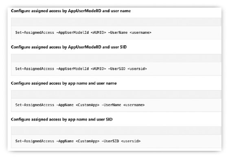Click heading 'Configure assigned access by AppUserModelID and user name'
This screenshot has width=228, height=157.
71,11
